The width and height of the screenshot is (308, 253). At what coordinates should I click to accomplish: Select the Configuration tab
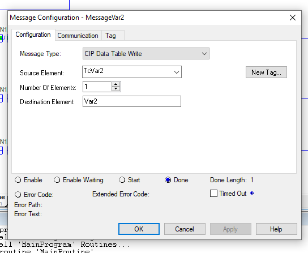(x=33, y=35)
